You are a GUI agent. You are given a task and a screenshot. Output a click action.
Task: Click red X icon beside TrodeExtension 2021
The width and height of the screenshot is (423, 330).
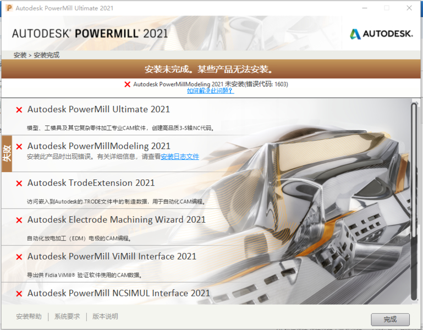click(19, 184)
